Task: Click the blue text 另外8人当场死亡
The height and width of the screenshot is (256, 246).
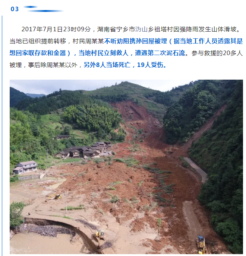Action: (x=107, y=65)
